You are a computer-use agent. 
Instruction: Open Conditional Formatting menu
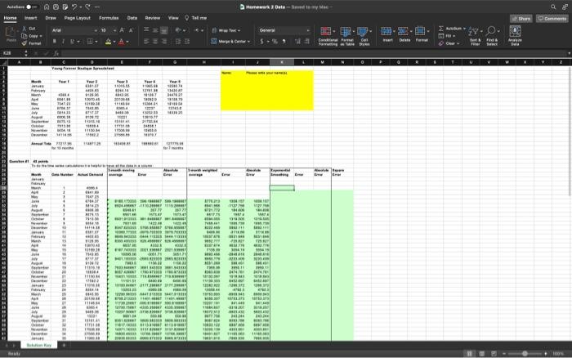coord(328,36)
